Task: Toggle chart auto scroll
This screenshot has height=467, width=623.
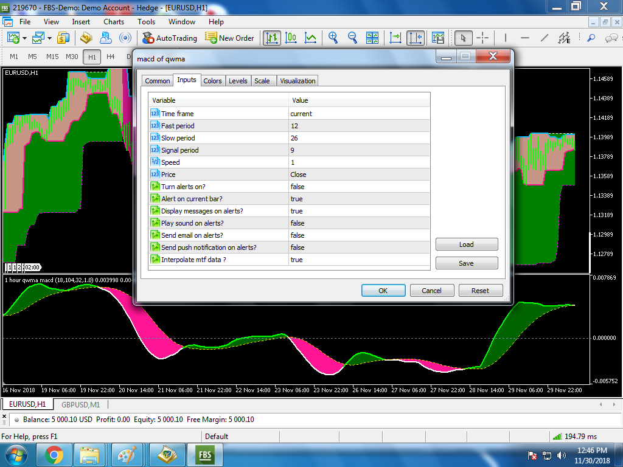Action: click(x=395, y=38)
